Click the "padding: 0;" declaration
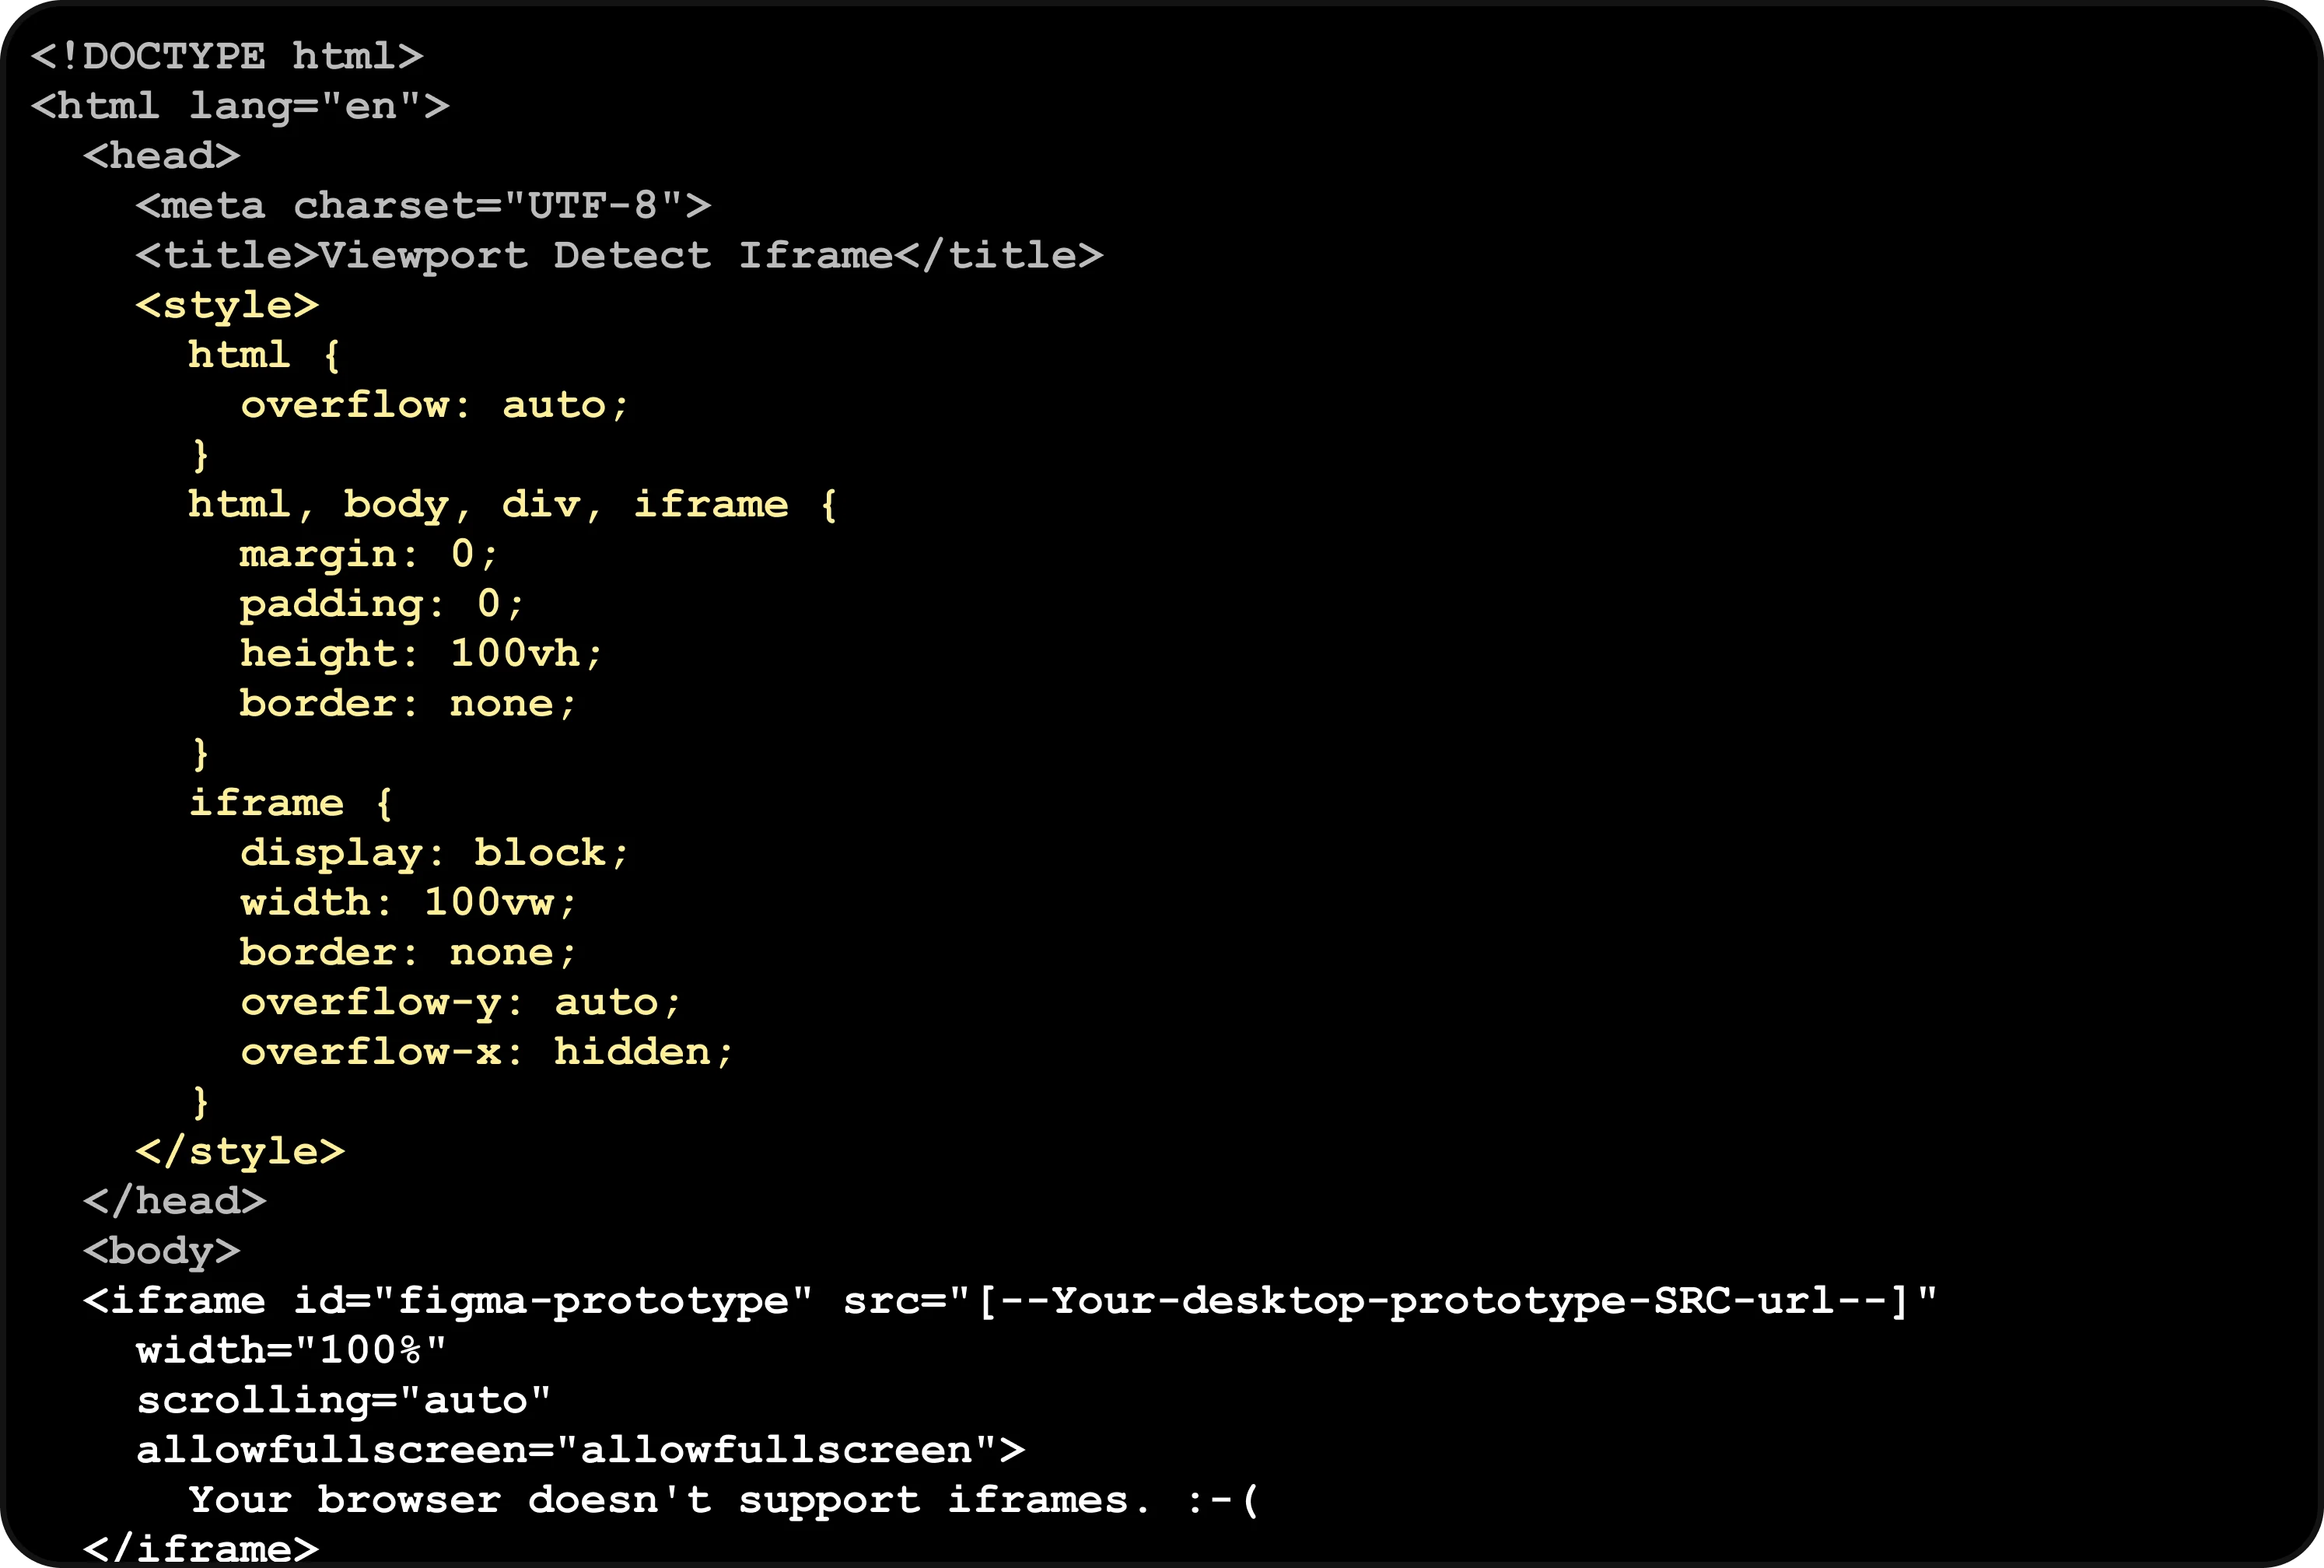The image size is (2324, 1568). (381, 604)
